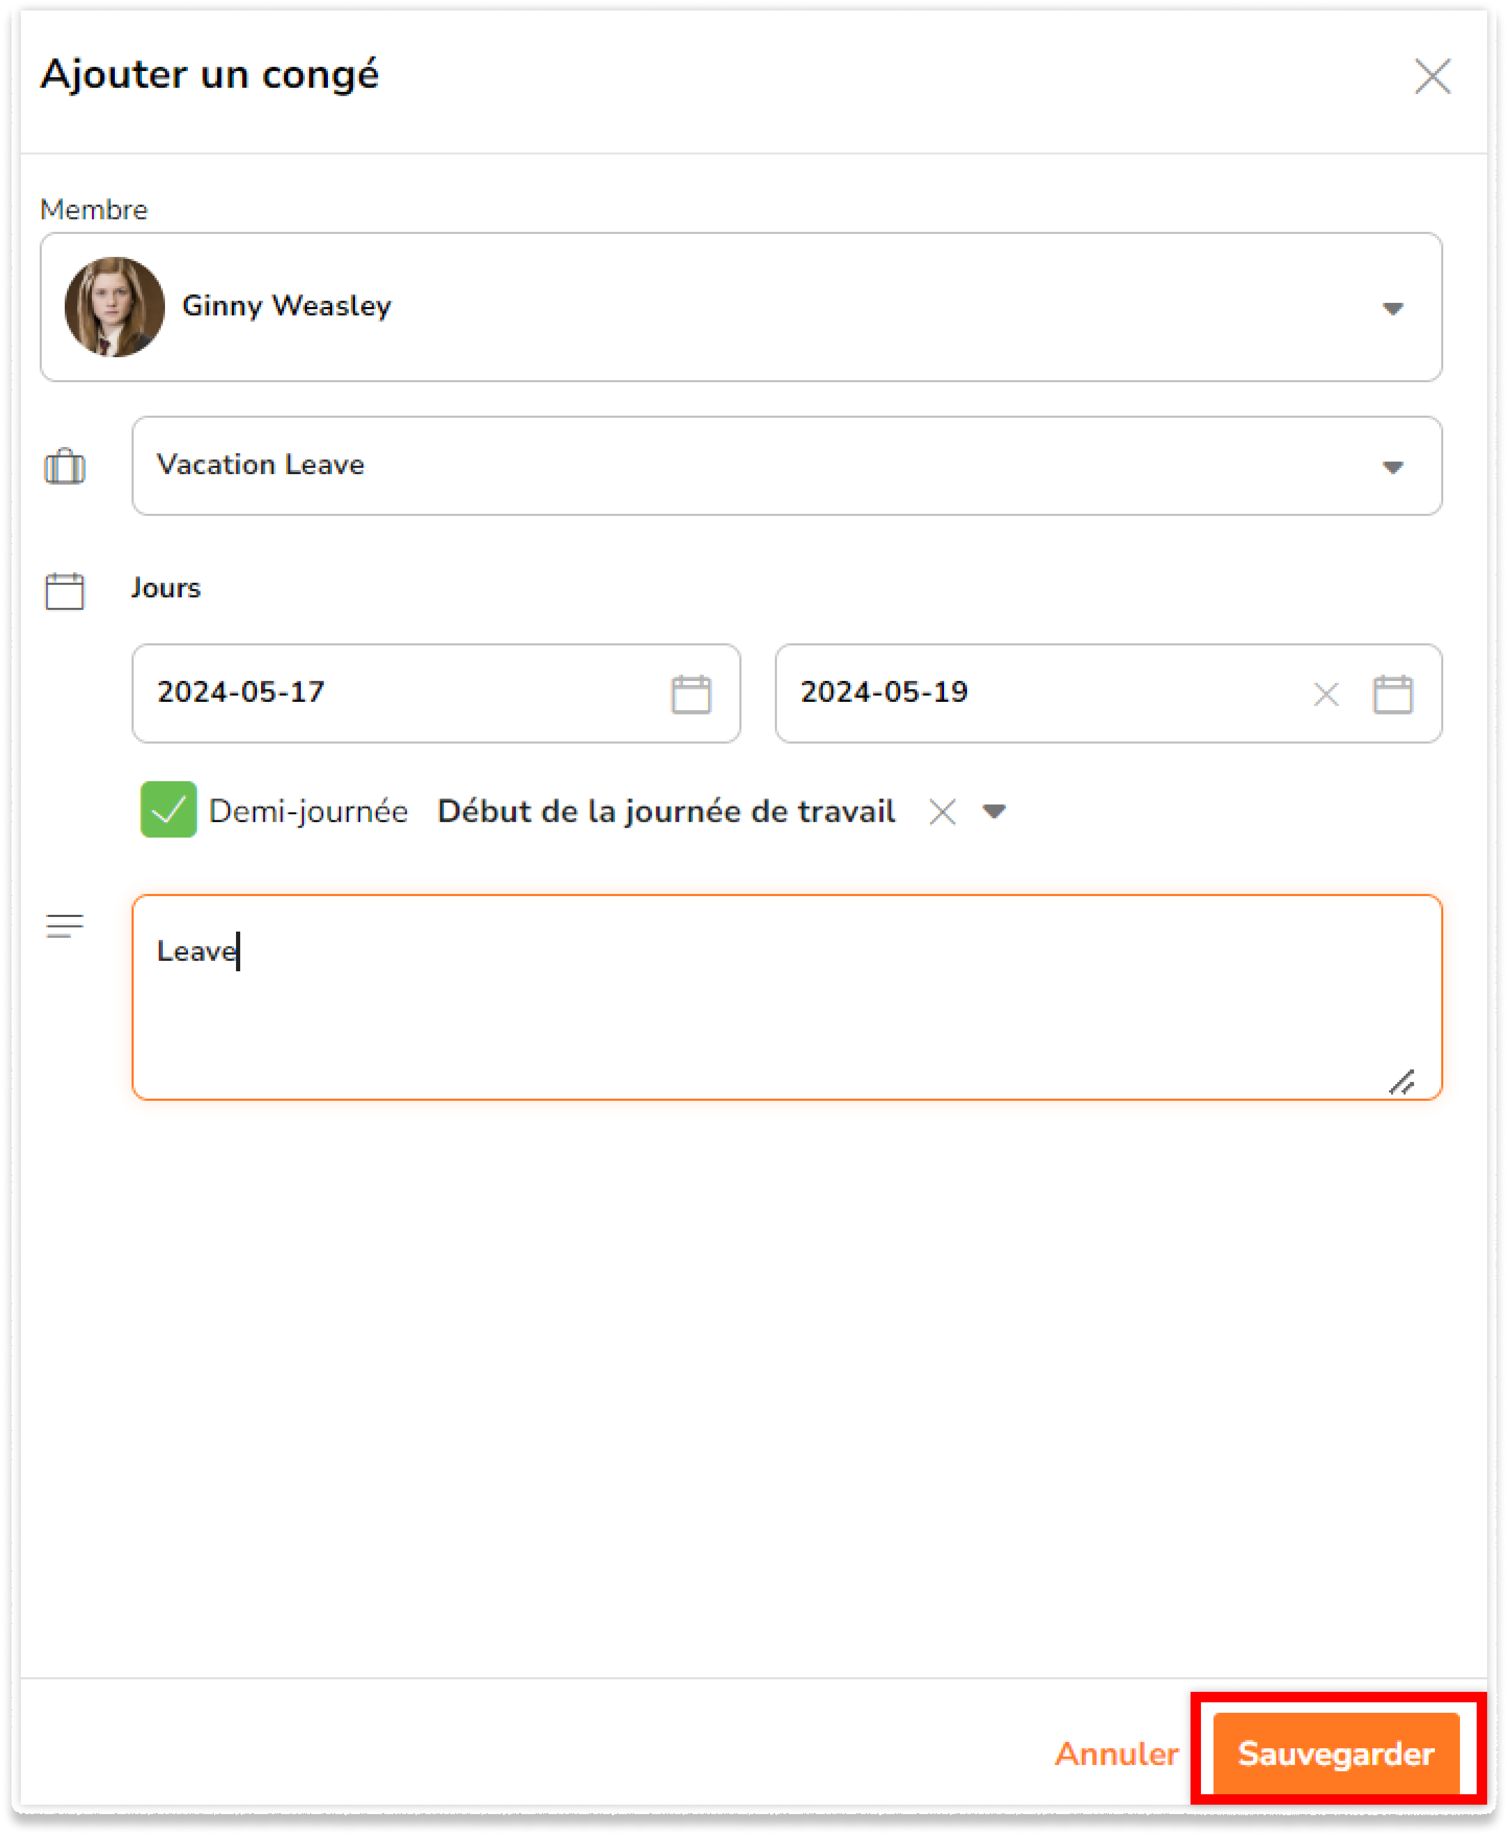Click the Jours label
The height and width of the screenshot is (1836, 1508).
coord(166,588)
